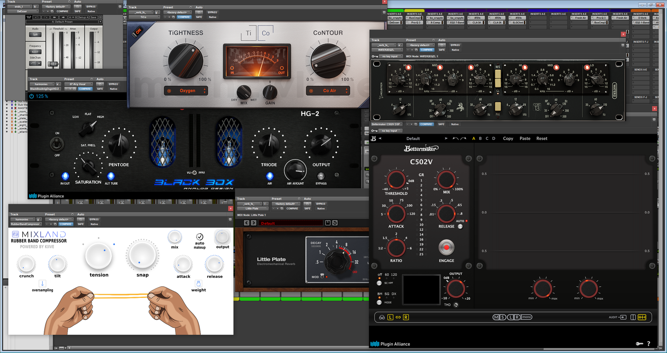This screenshot has width=667, height=353.
Task: Click BYPASS in the Rubber Band header
Action: pyautogui.click(x=94, y=219)
